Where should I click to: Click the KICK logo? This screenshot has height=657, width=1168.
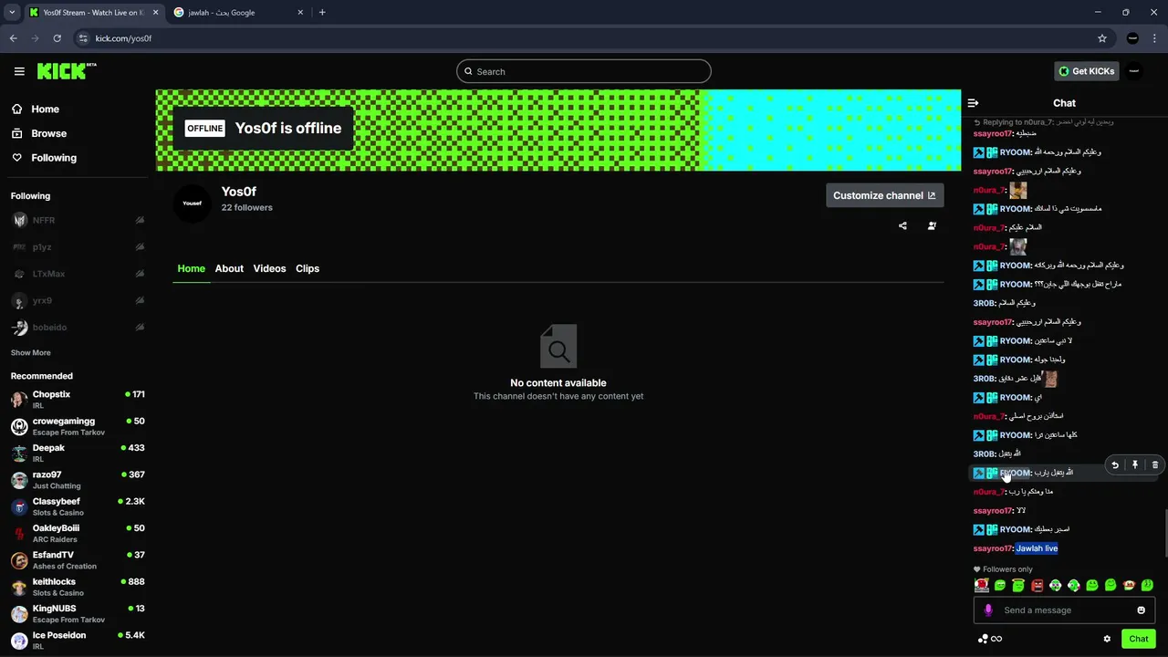pos(67,71)
